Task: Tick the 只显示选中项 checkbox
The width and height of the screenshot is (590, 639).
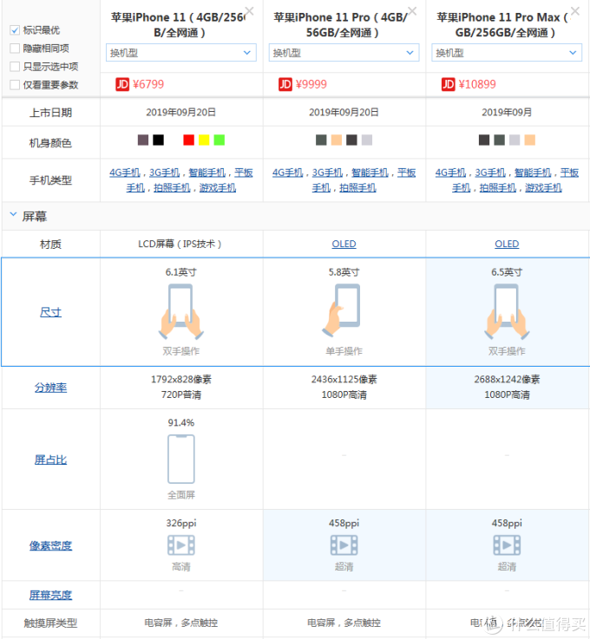Action: click(x=15, y=67)
